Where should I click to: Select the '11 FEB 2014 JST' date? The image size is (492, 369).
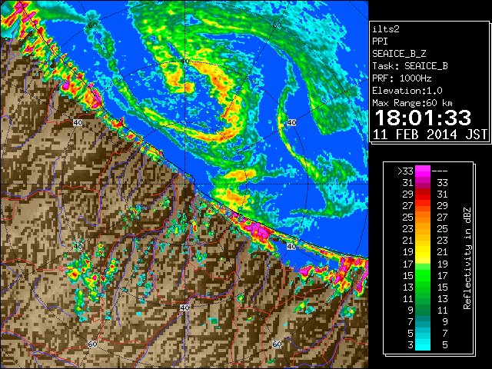pyautogui.click(x=430, y=135)
